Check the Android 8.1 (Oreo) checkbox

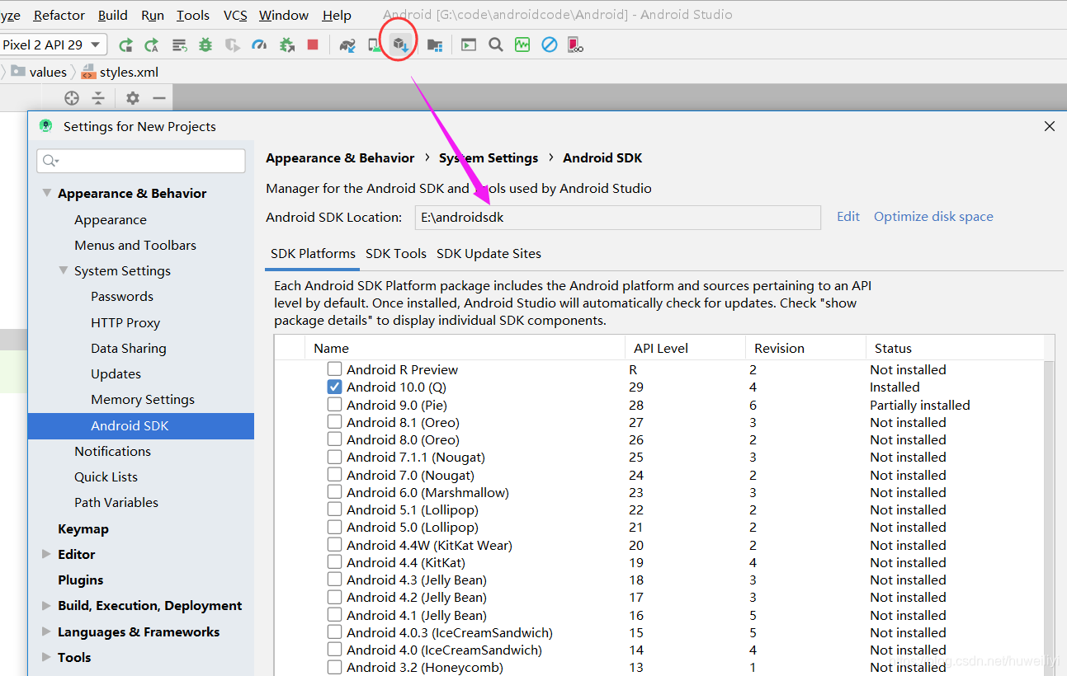tap(334, 422)
